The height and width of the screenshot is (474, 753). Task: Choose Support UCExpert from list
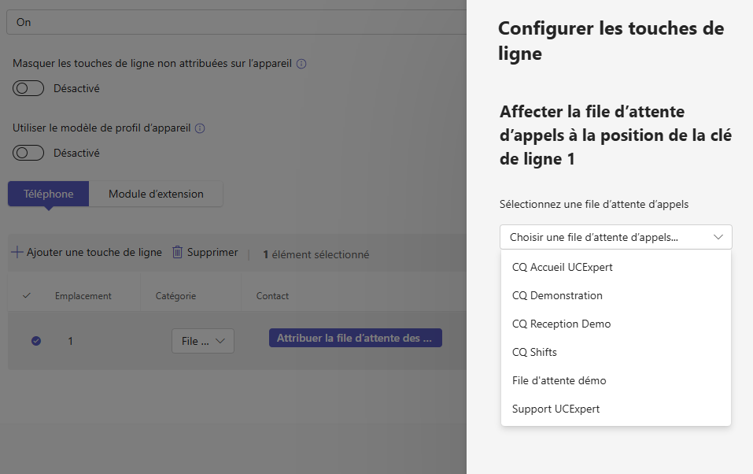556,409
